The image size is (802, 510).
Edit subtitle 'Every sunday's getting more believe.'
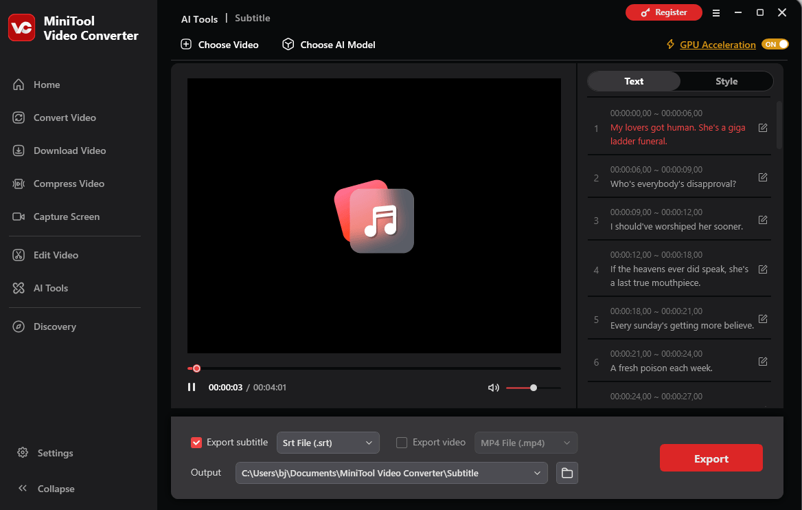[763, 319]
